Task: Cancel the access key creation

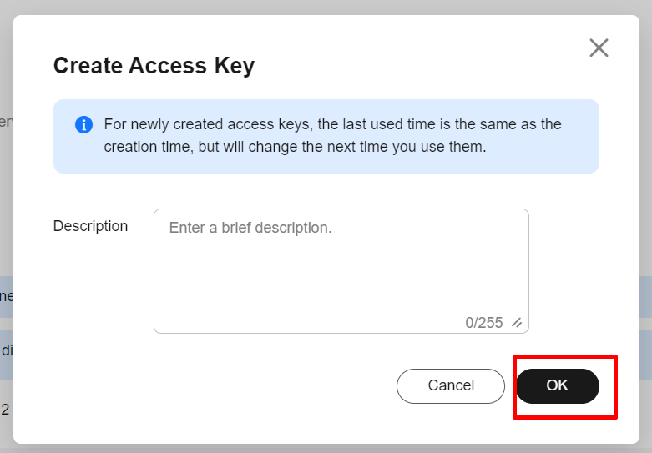Action: (x=451, y=385)
